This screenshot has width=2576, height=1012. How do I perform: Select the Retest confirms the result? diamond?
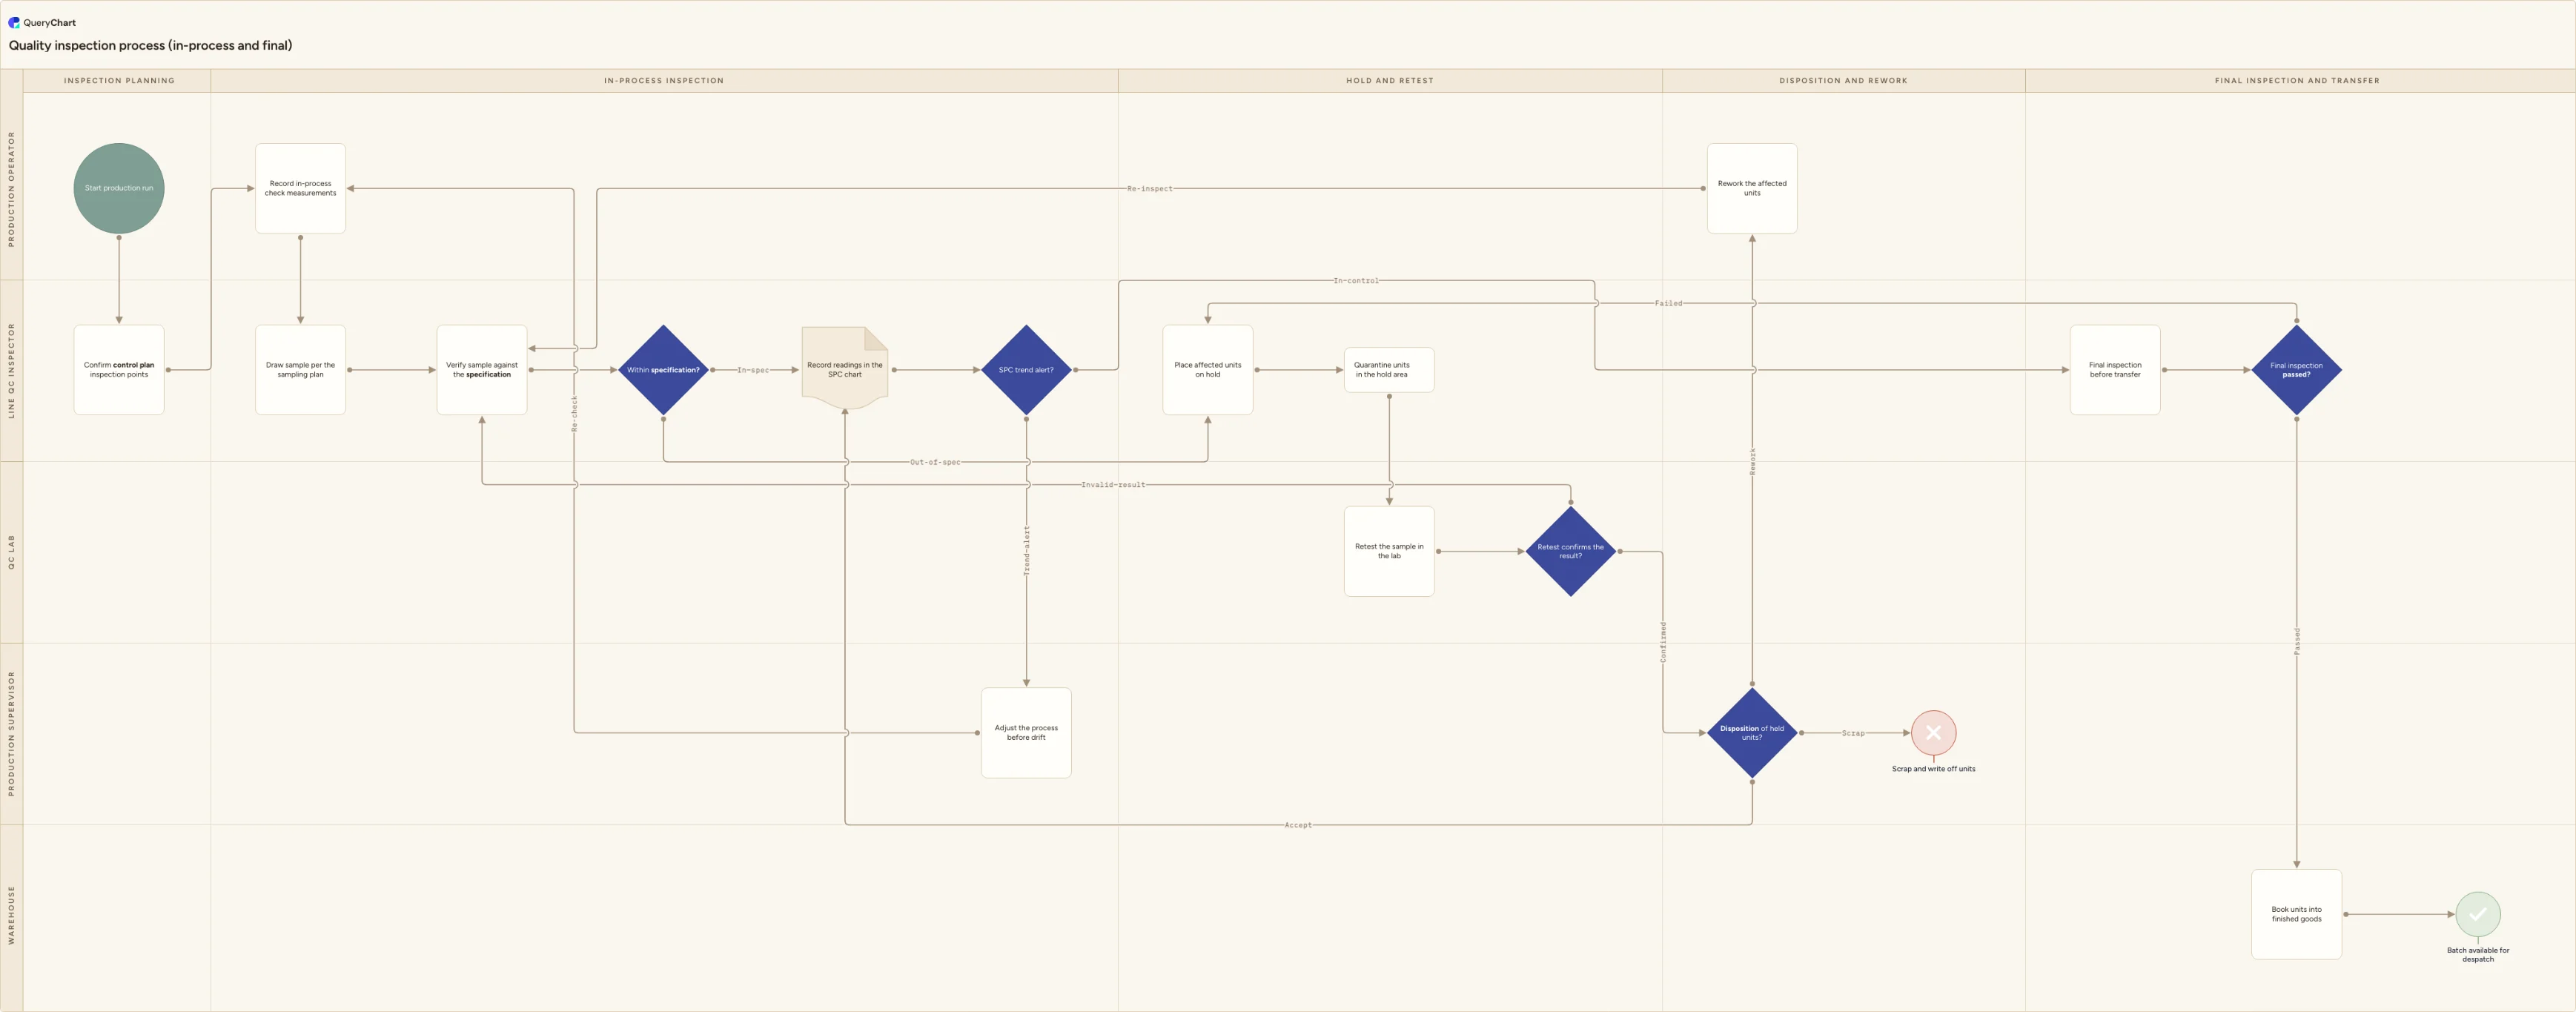pos(1570,551)
